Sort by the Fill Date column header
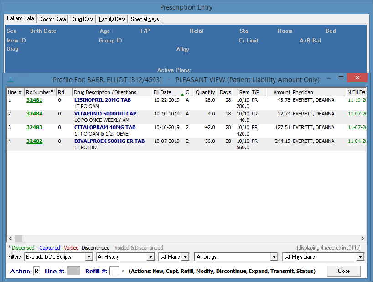 coord(162,92)
